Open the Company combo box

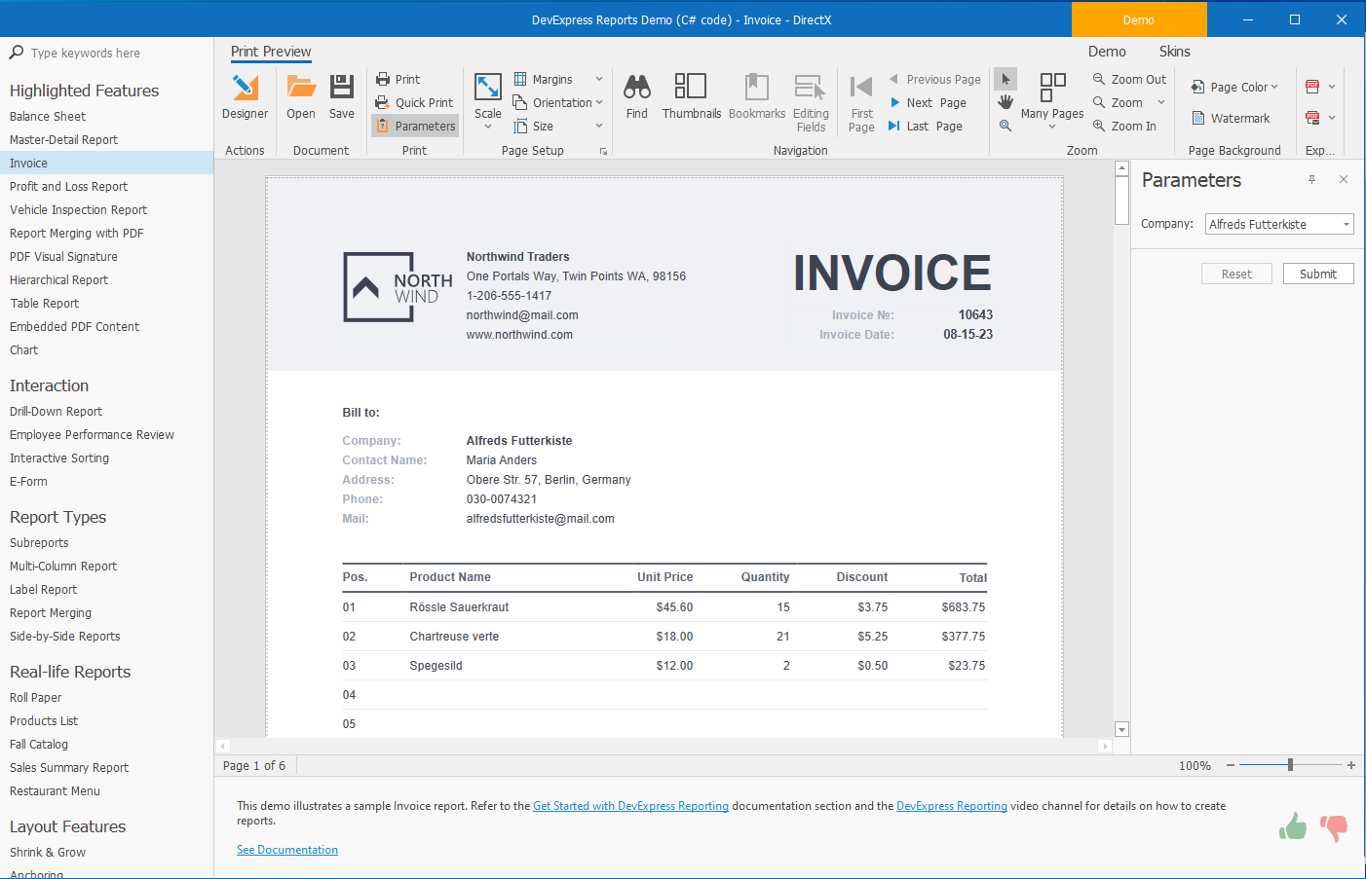pos(1279,224)
